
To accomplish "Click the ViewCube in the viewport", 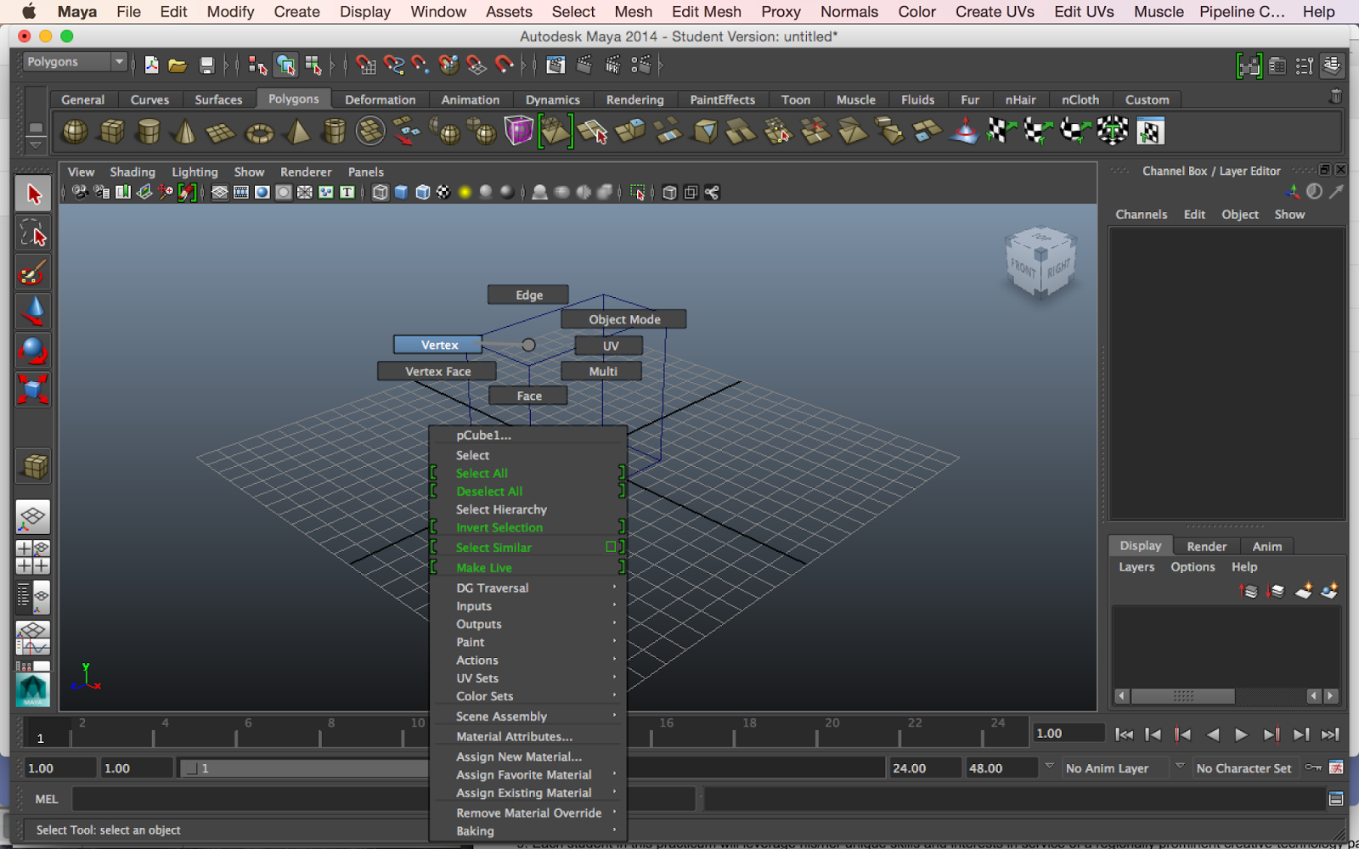I will [1041, 262].
